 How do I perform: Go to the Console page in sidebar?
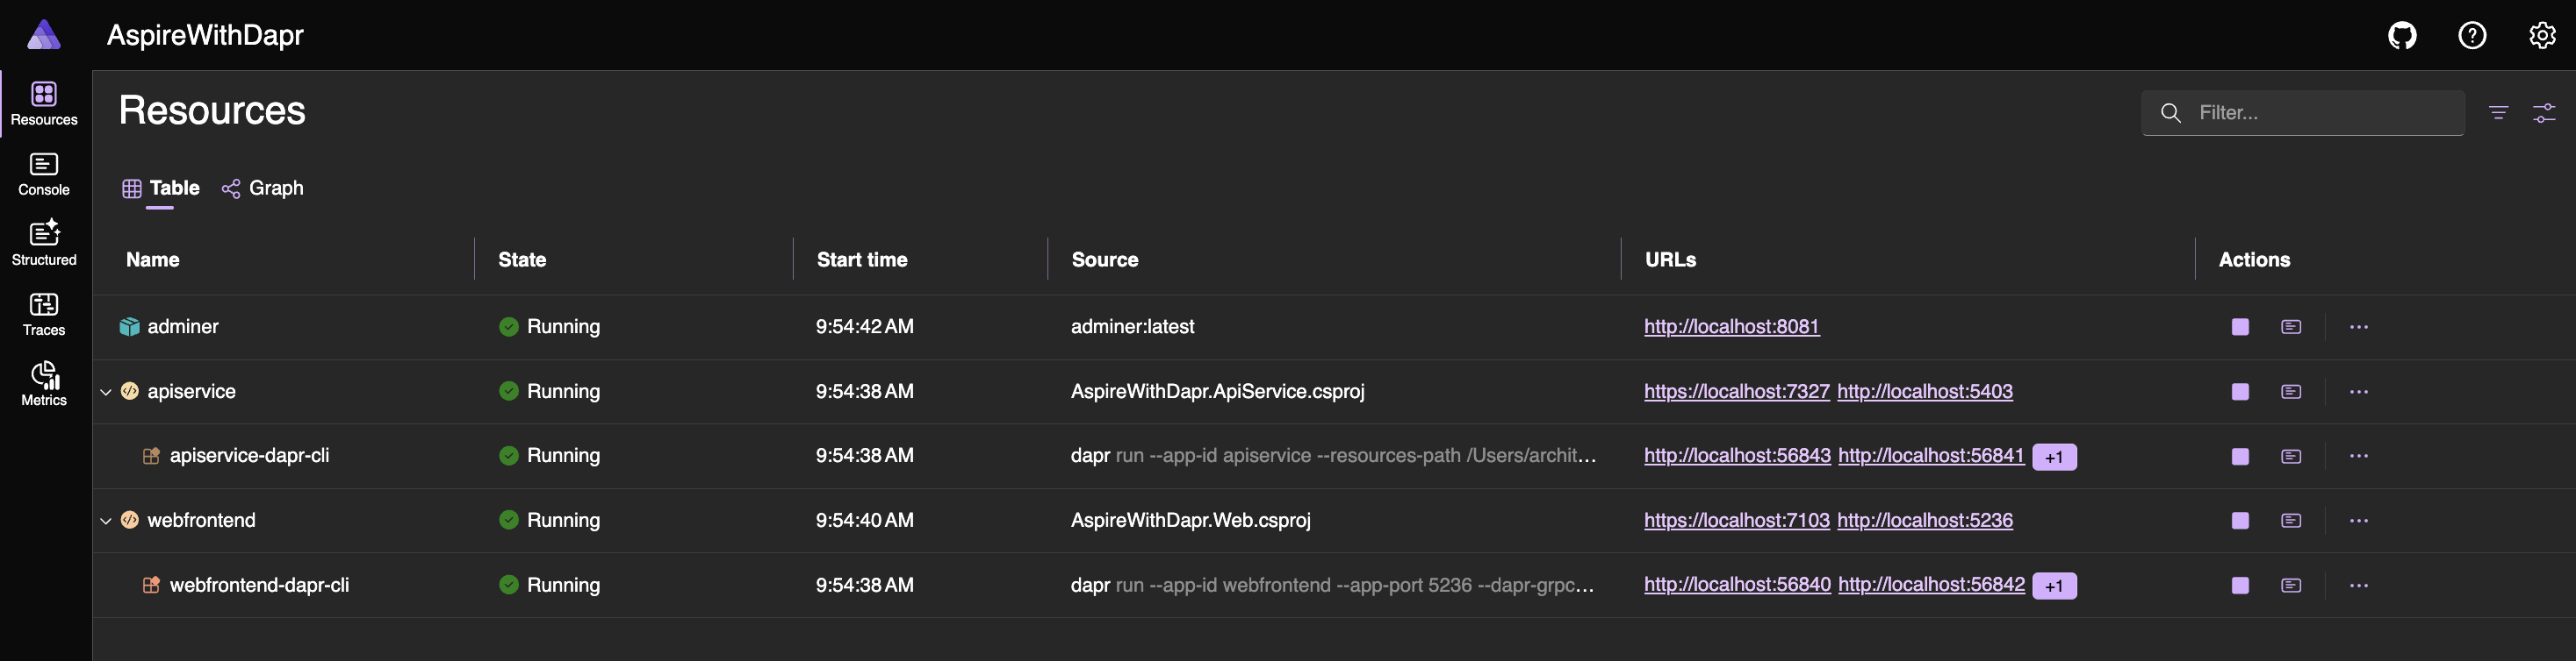pyautogui.click(x=44, y=174)
